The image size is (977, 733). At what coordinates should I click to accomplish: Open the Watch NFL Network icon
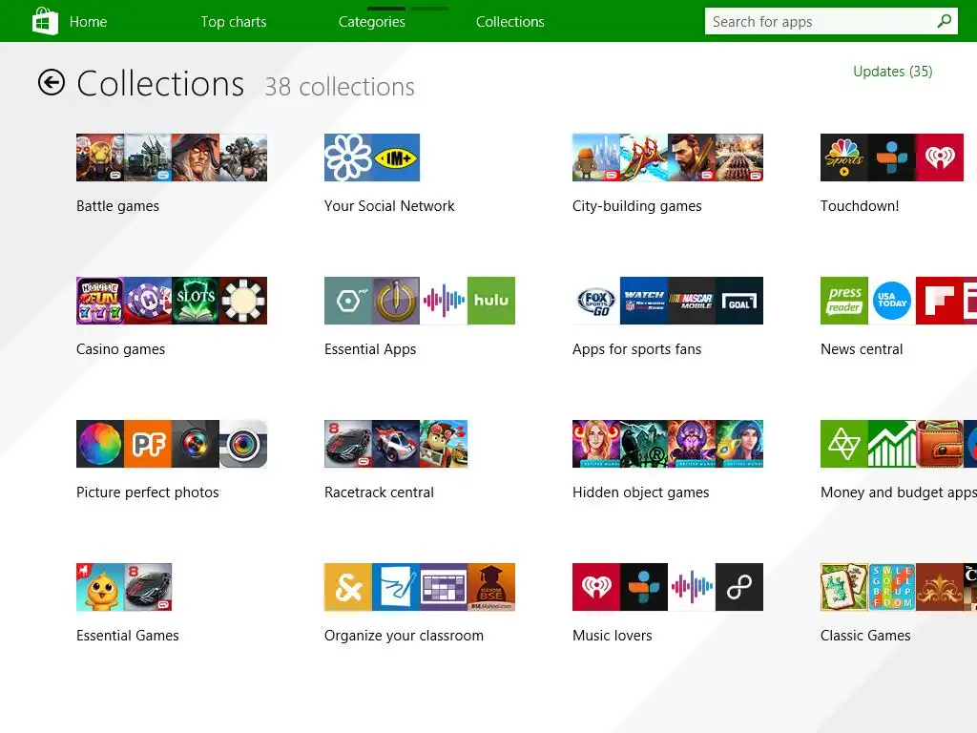click(644, 301)
